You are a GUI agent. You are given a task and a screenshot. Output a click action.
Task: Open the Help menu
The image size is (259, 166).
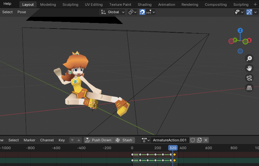click(x=7, y=4)
